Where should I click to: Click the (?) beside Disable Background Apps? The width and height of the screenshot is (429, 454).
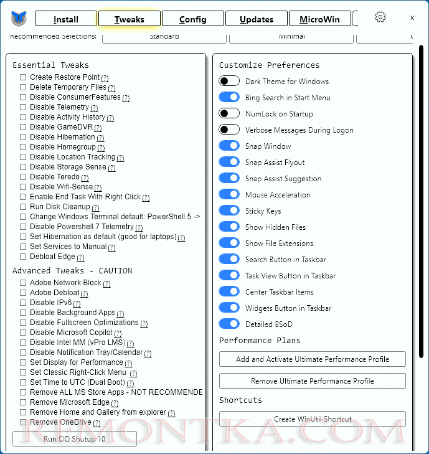point(120,313)
